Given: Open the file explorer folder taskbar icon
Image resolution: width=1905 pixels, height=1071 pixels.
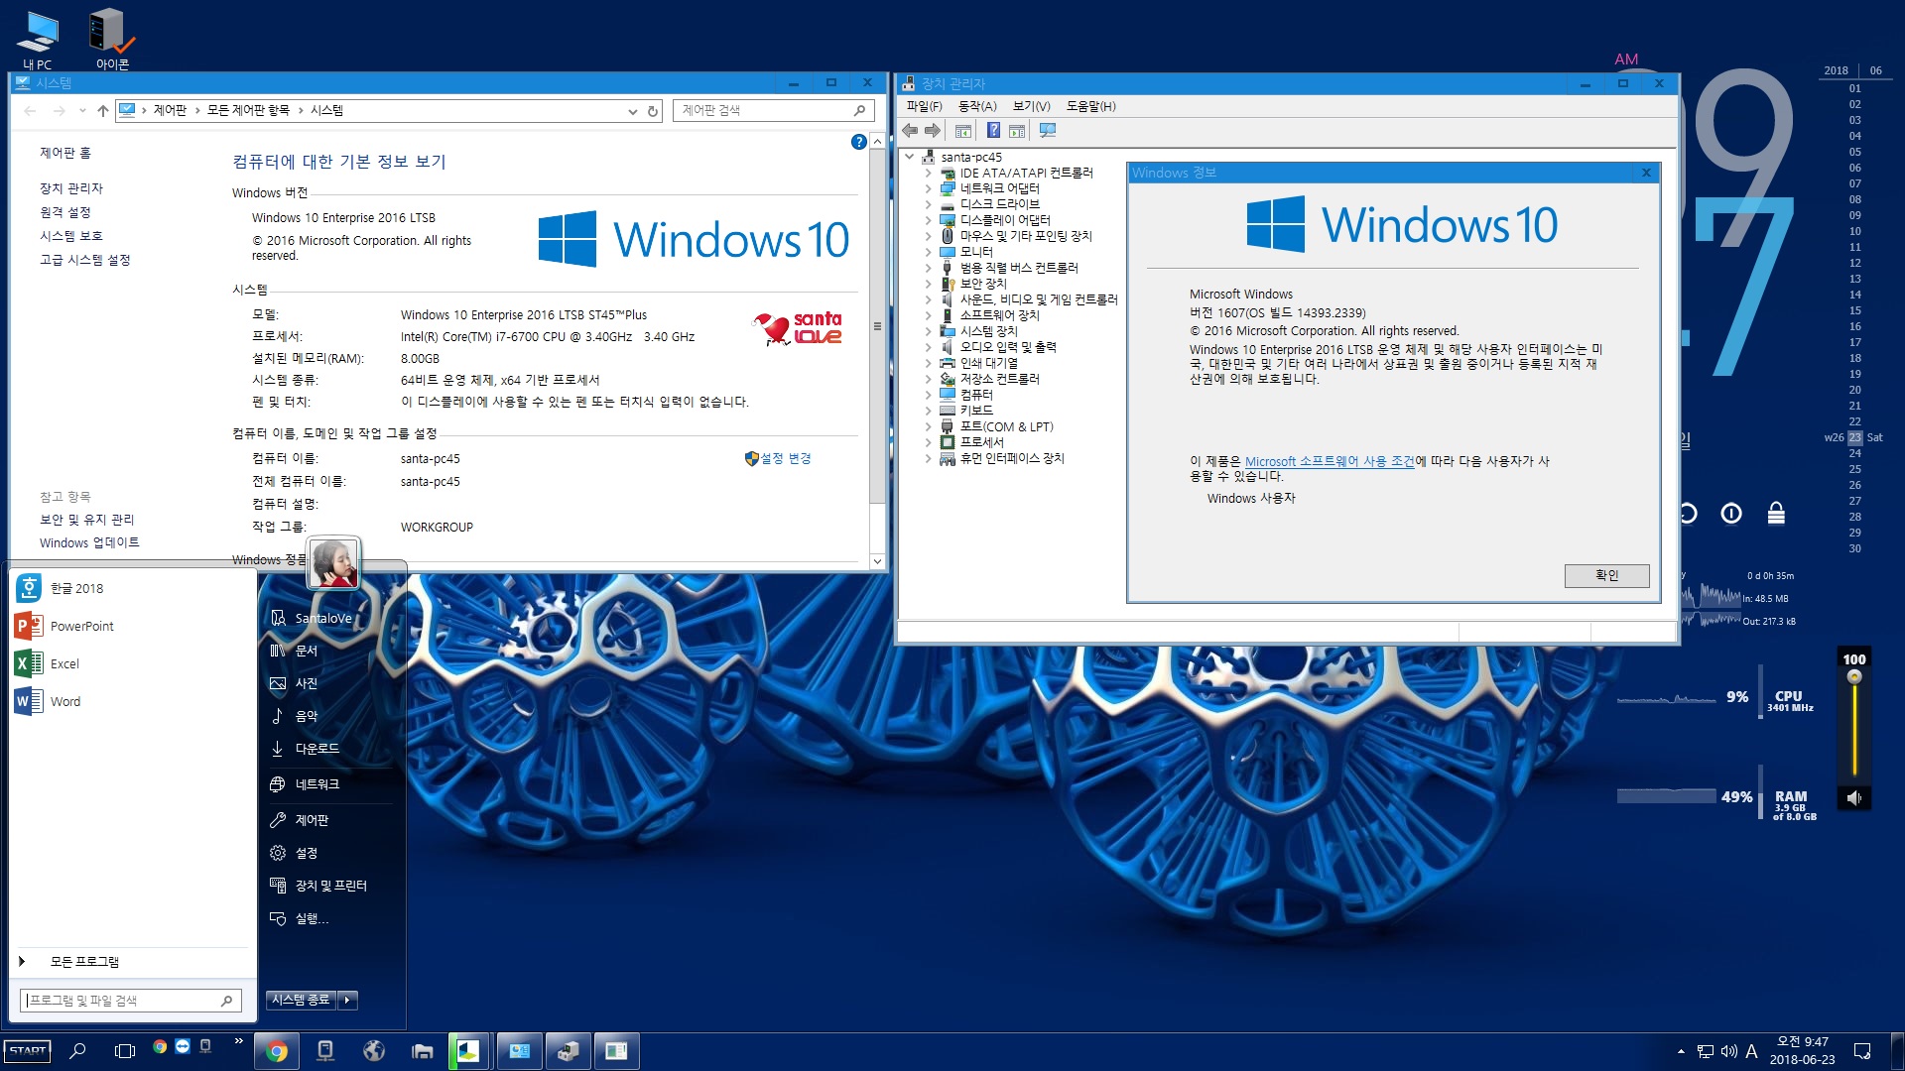Looking at the screenshot, I should pyautogui.click(x=423, y=1050).
